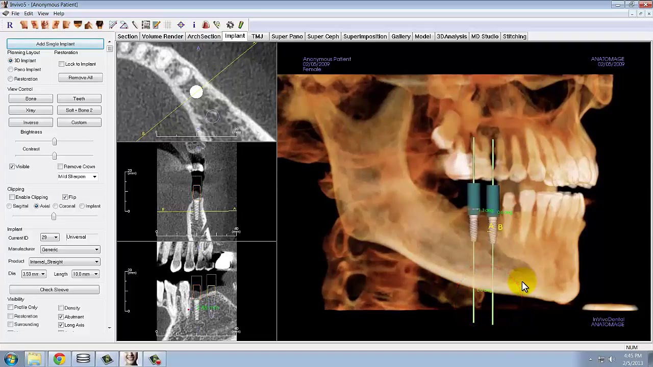Switch to the 3DAnalysis tab

click(451, 36)
